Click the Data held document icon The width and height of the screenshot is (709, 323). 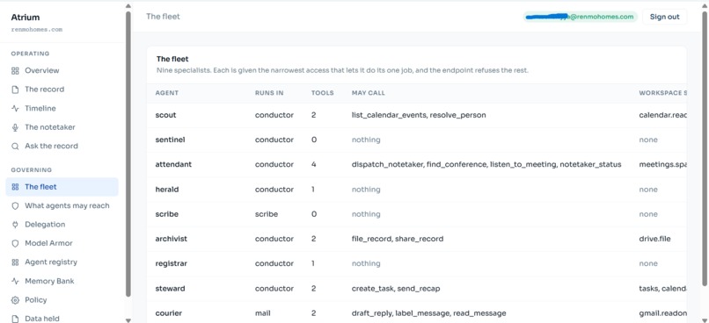(15, 319)
